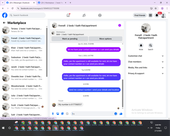This screenshot has height=136, width=170.
Task: Focus the Search Facebook field
Action: 27,15
